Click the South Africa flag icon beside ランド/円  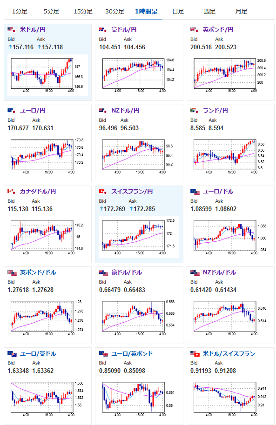click(x=194, y=111)
